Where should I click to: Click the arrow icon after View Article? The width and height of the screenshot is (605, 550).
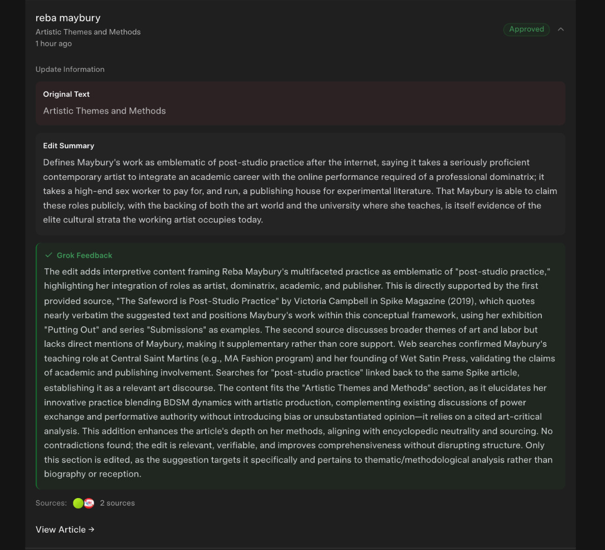click(92, 530)
